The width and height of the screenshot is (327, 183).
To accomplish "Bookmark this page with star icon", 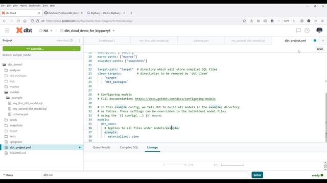I will tap(244, 21).
